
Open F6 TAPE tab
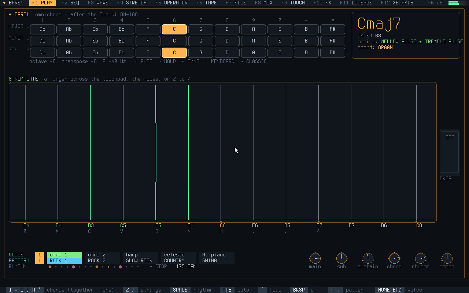point(207,3)
